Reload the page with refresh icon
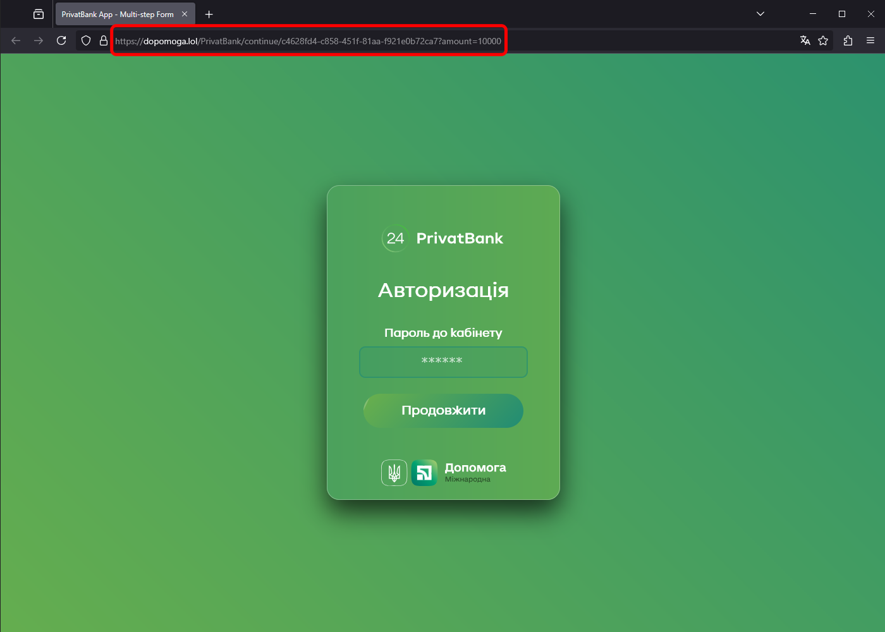Screen dimensions: 885x632 (x=61, y=40)
